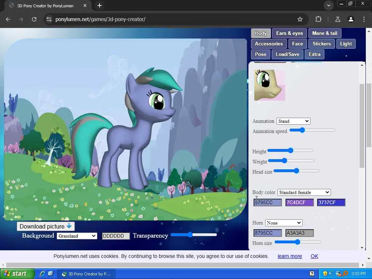Click the A3A3A3 horn color swatch

pyautogui.click(x=299, y=233)
